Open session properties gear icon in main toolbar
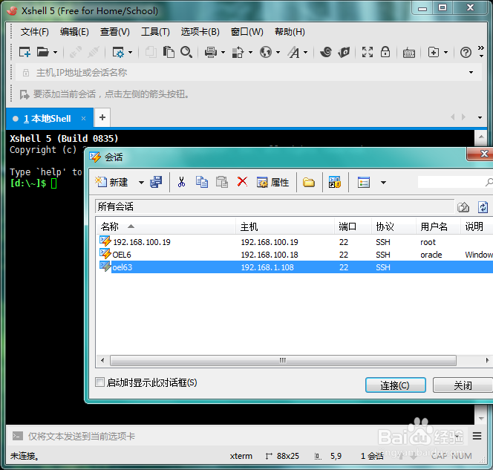This screenshot has height=470, width=493. click(118, 52)
